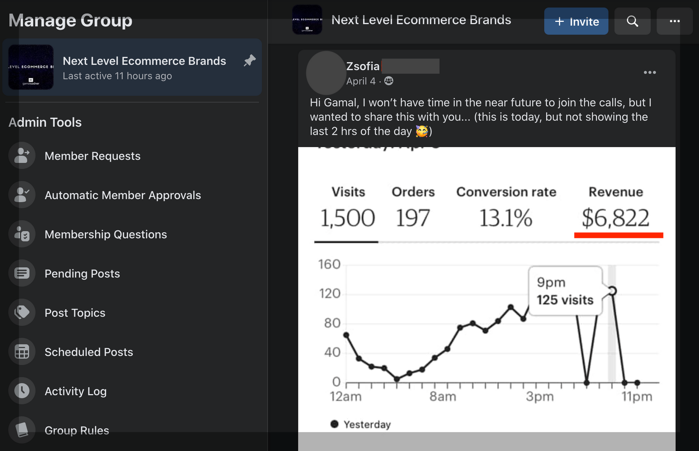Screen dimensions: 699x451
Task: Click the Pending Posts icon
Action: tap(22, 274)
